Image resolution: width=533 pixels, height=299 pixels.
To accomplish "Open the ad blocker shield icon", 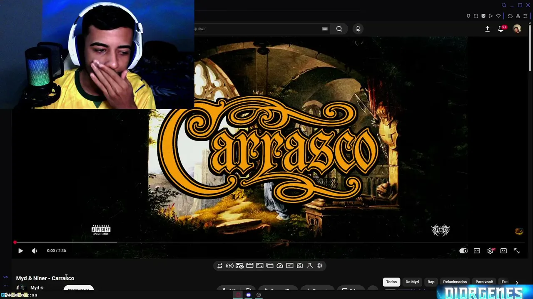I will click(x=483, y=16).
